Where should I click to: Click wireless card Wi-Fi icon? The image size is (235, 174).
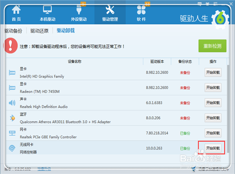12,148
